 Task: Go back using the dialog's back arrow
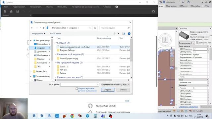point(32,28)
